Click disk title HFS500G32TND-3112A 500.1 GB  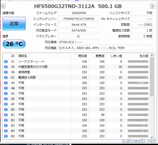coord(78,6)
